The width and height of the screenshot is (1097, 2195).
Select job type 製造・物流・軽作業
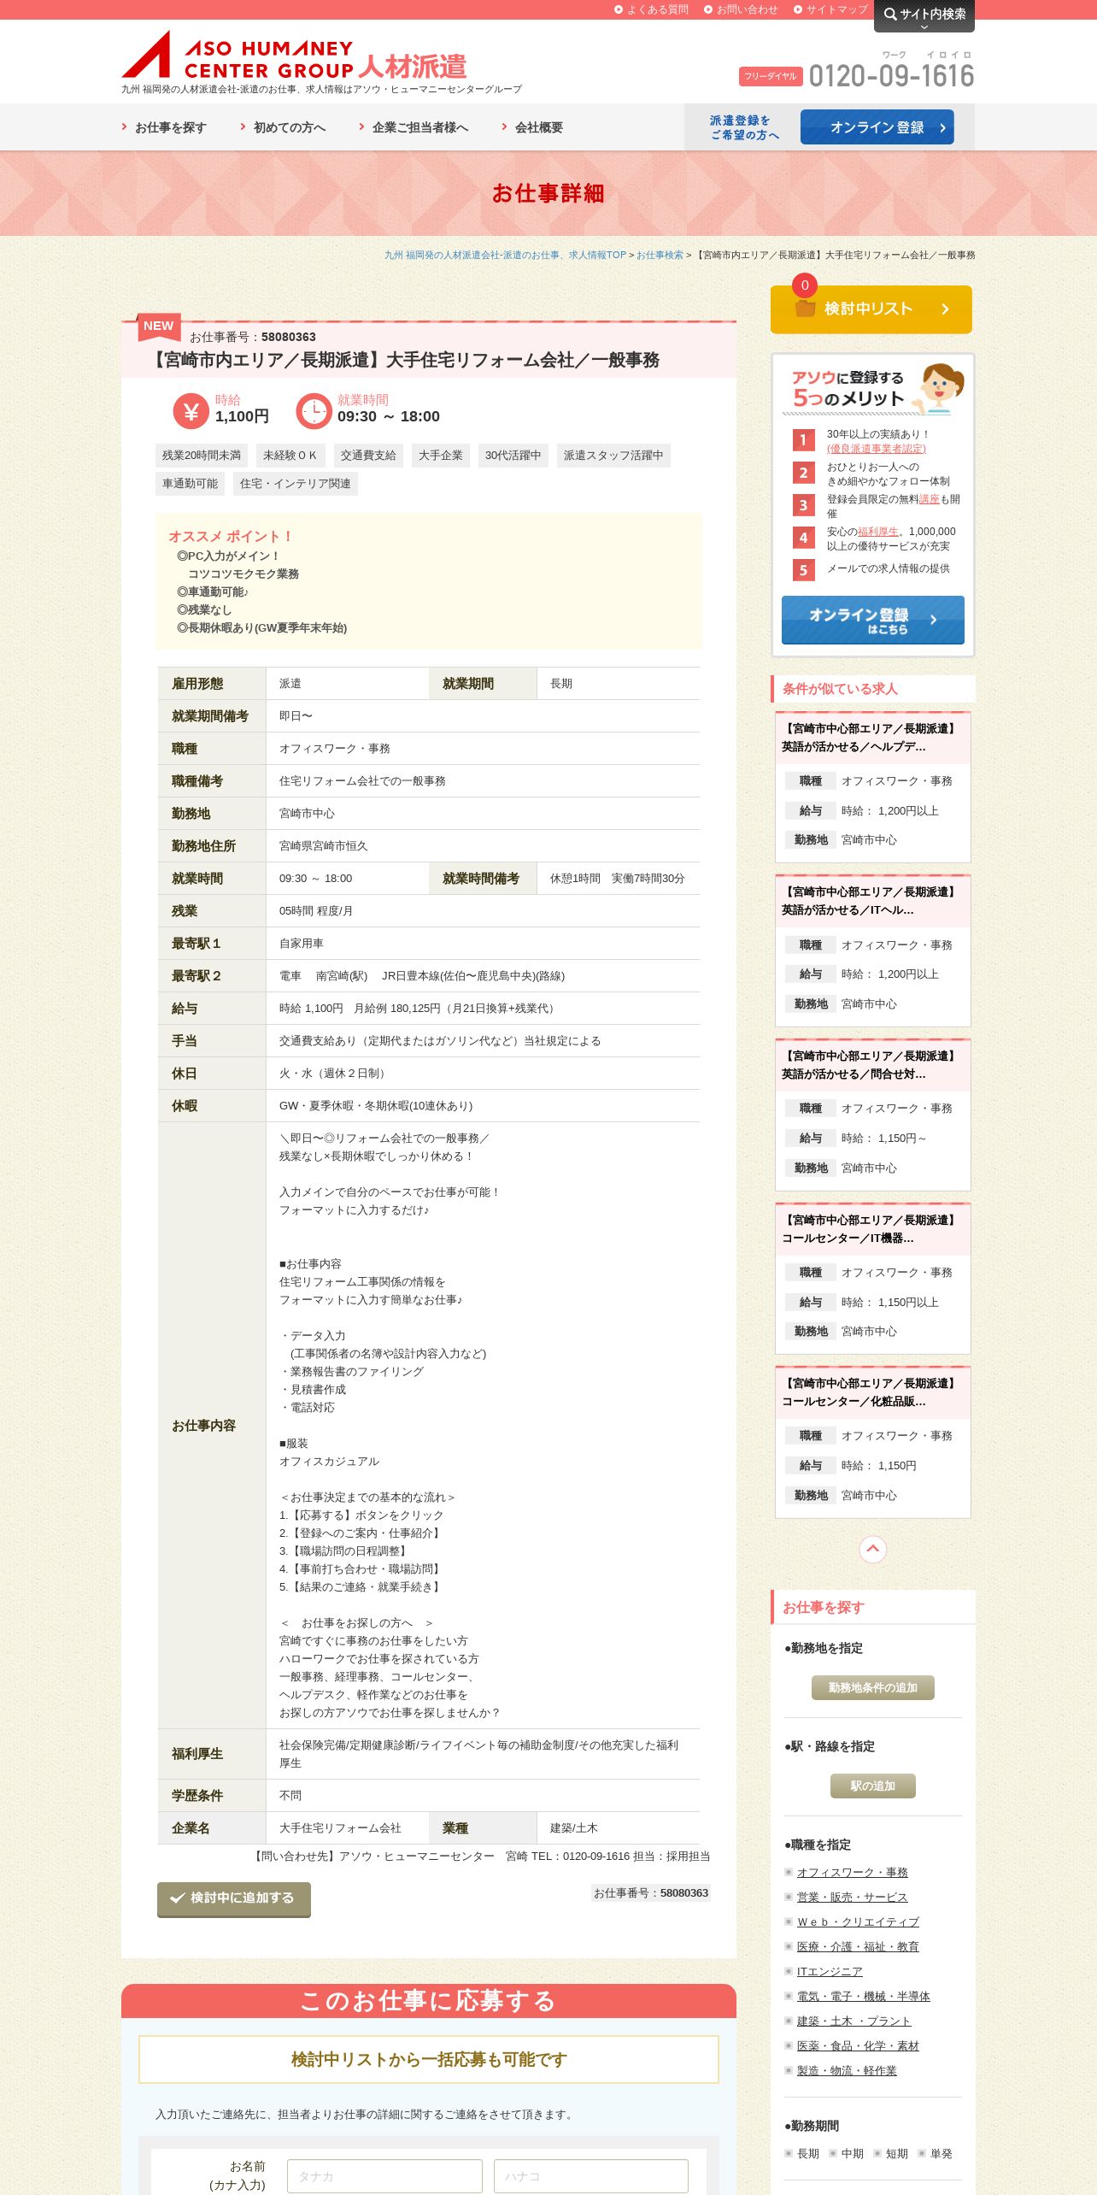(x=847, y=2071)
